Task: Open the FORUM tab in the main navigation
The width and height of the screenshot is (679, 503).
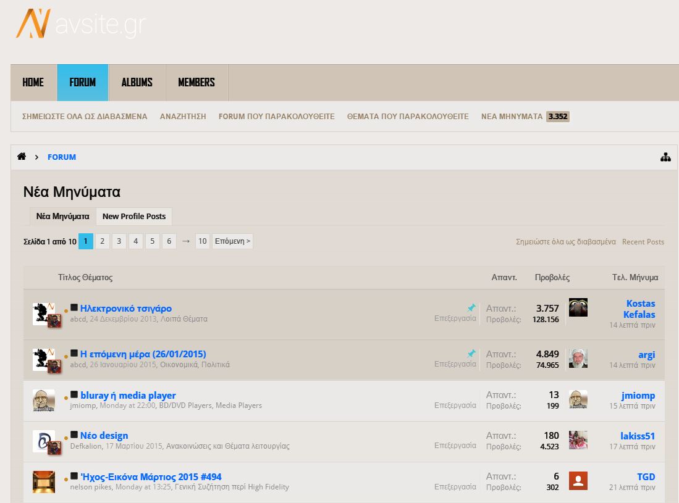Action: 82,82
